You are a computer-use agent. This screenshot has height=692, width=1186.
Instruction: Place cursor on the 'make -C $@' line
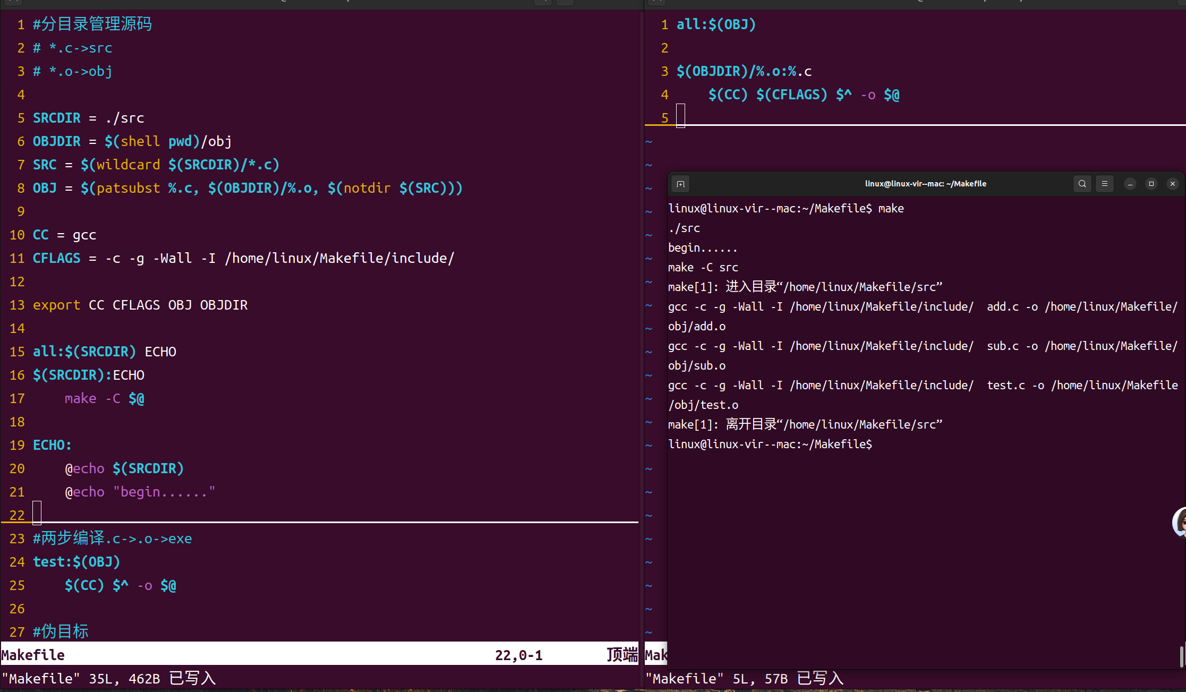(104, 399)
